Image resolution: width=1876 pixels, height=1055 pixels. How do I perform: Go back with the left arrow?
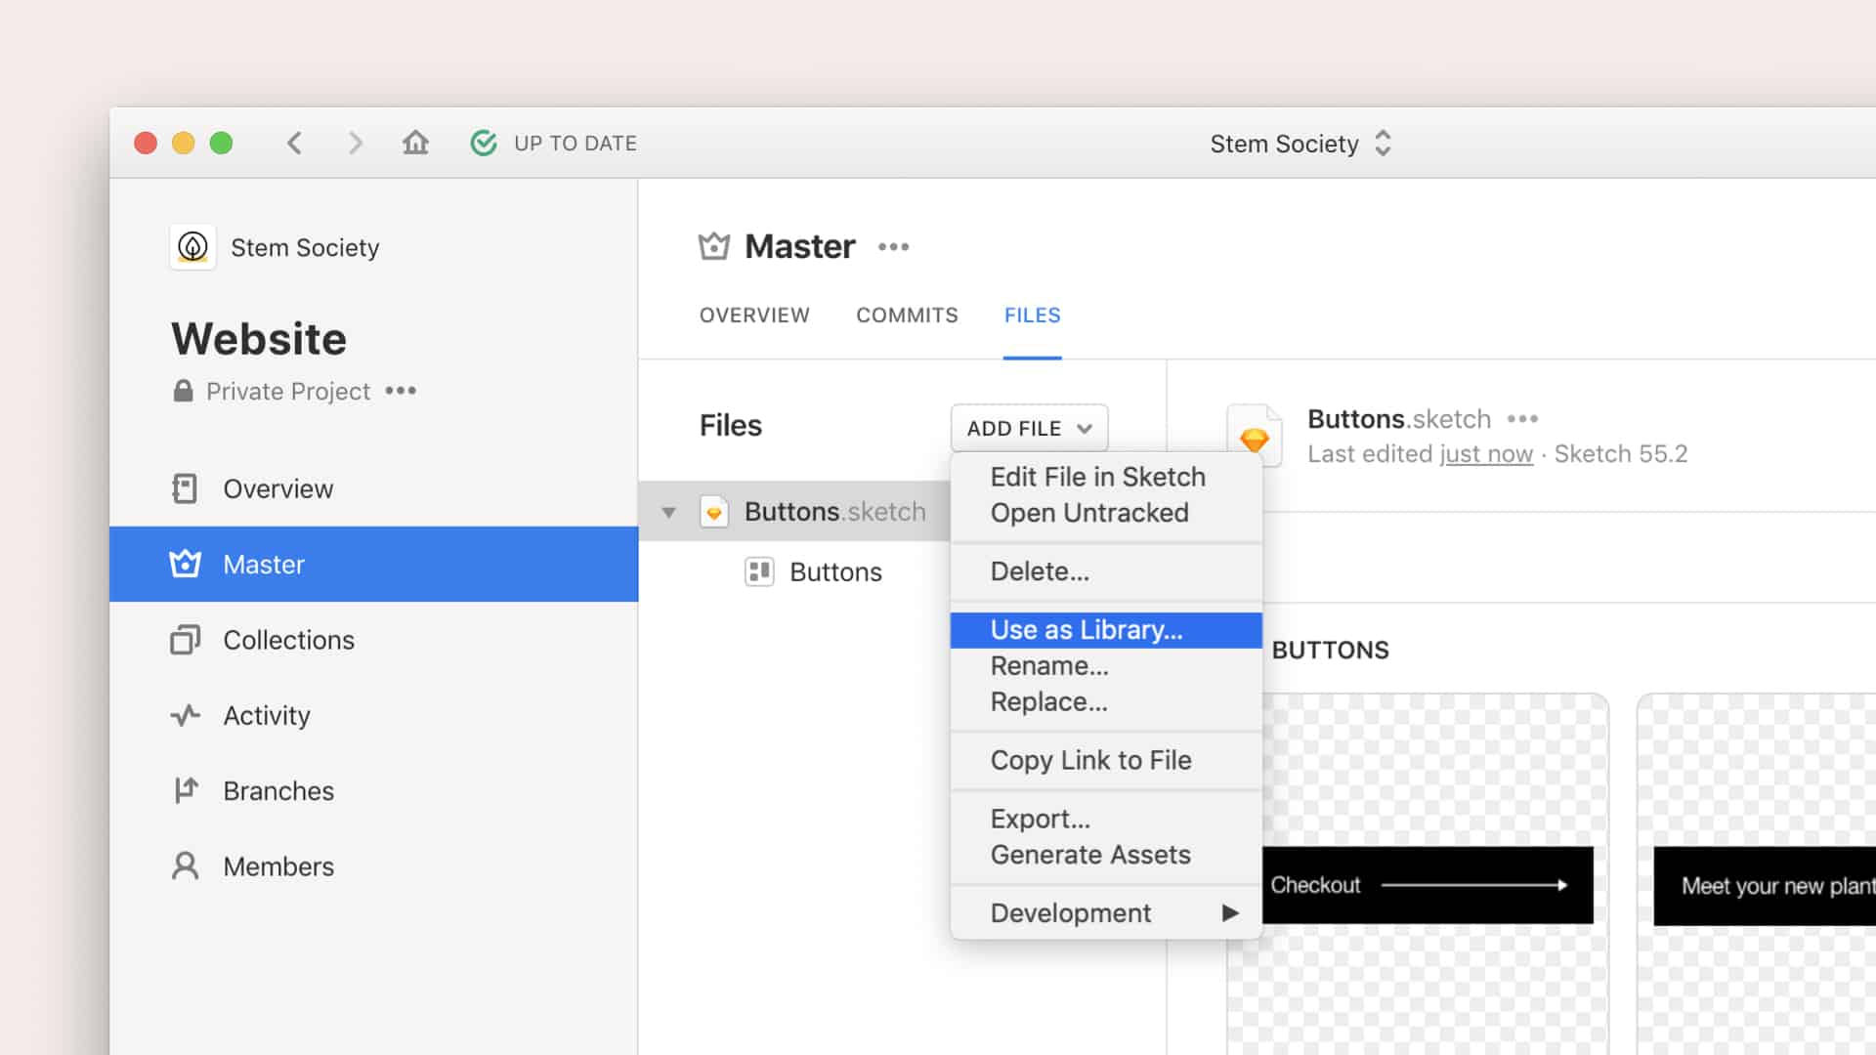point(294,143)
